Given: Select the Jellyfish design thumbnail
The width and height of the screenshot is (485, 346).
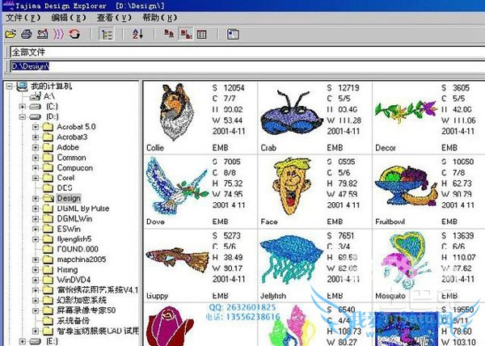Looking at the screenshot, I should click(292, 259).
